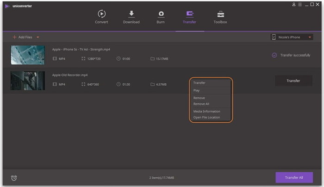Click the uniconverter logo icon
This screenshot has height=187, width=324.
[7, 6]
